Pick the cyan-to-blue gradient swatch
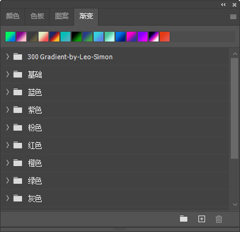The height and width of the screenshot is (232, 240). click(99, 37)
